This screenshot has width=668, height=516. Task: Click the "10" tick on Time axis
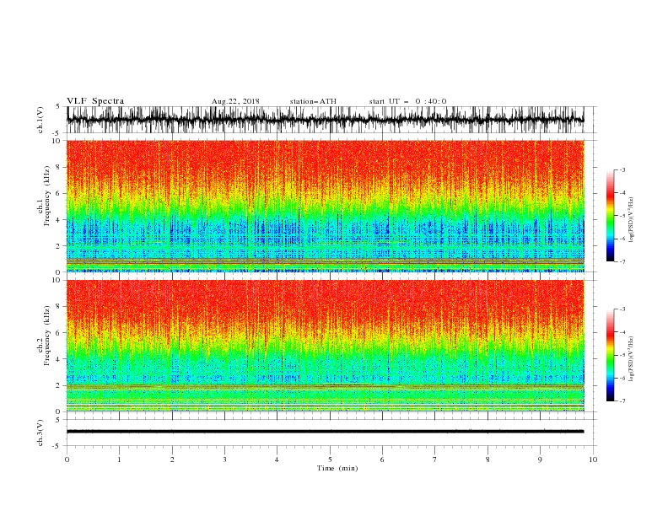(593, 460)
